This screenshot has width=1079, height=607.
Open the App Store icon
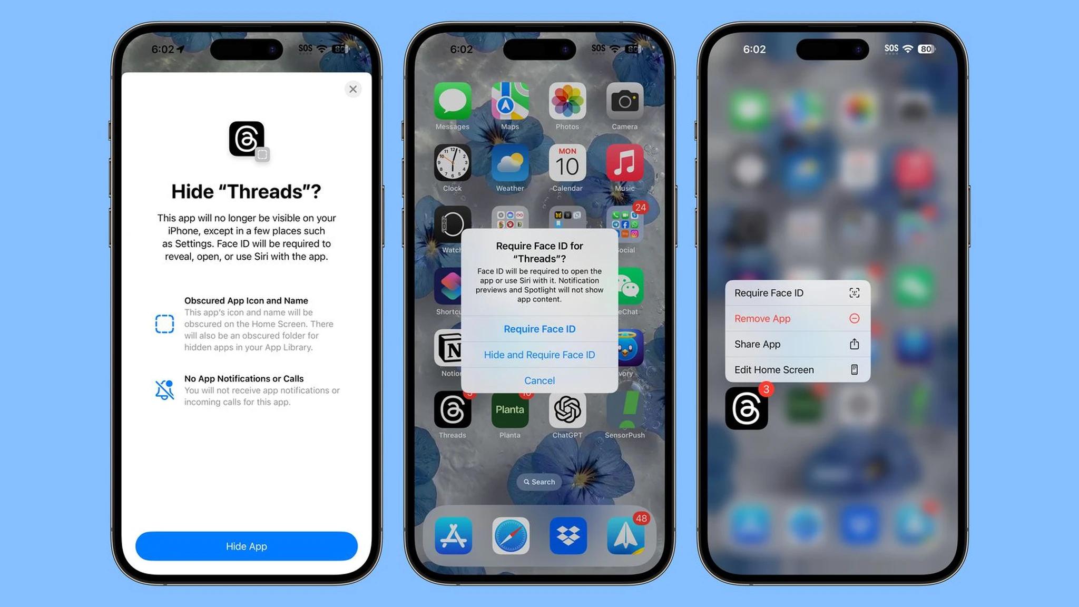(452, 535)
